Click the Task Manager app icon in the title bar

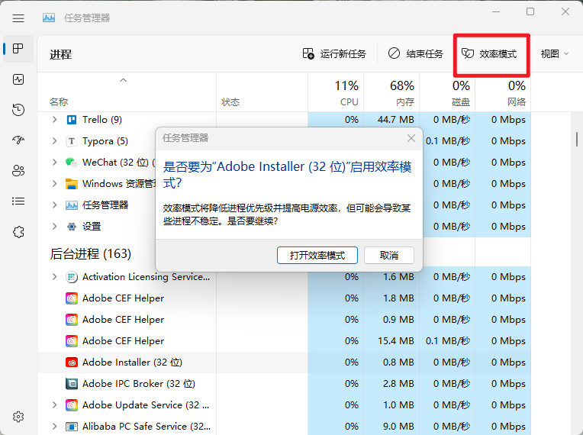49,18
